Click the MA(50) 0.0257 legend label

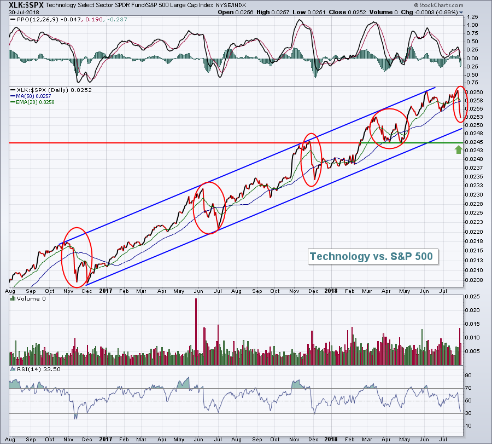click(33, 96)
